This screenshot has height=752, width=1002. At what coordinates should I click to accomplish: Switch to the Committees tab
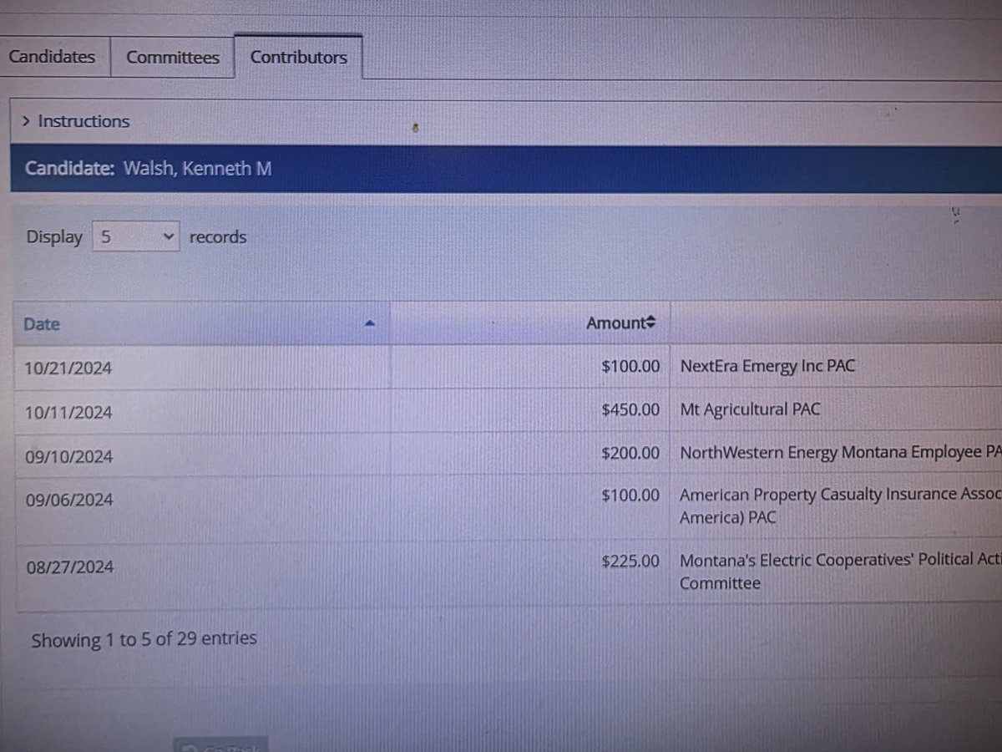point(172,57)
